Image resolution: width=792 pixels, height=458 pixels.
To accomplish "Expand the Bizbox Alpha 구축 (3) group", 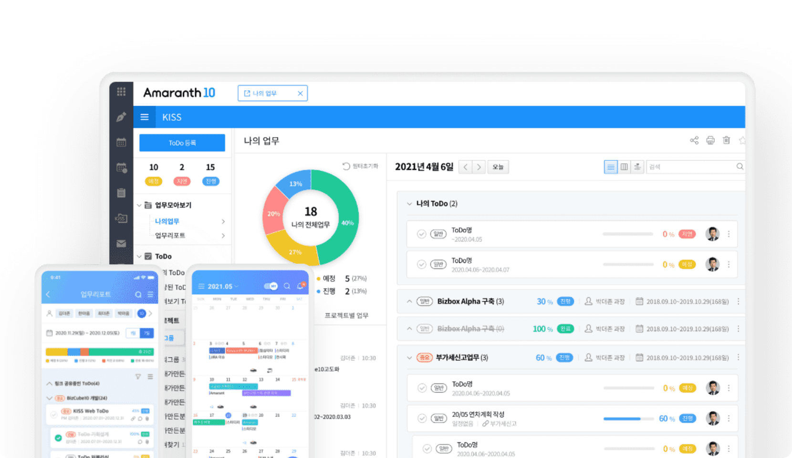I will tap(409, 302).
